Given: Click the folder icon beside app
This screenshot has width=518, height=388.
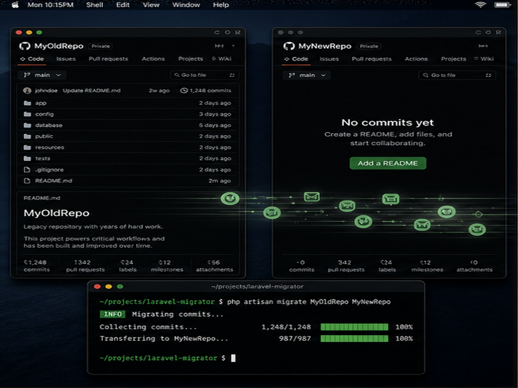Looking at the screenshot, I should 27,103.
